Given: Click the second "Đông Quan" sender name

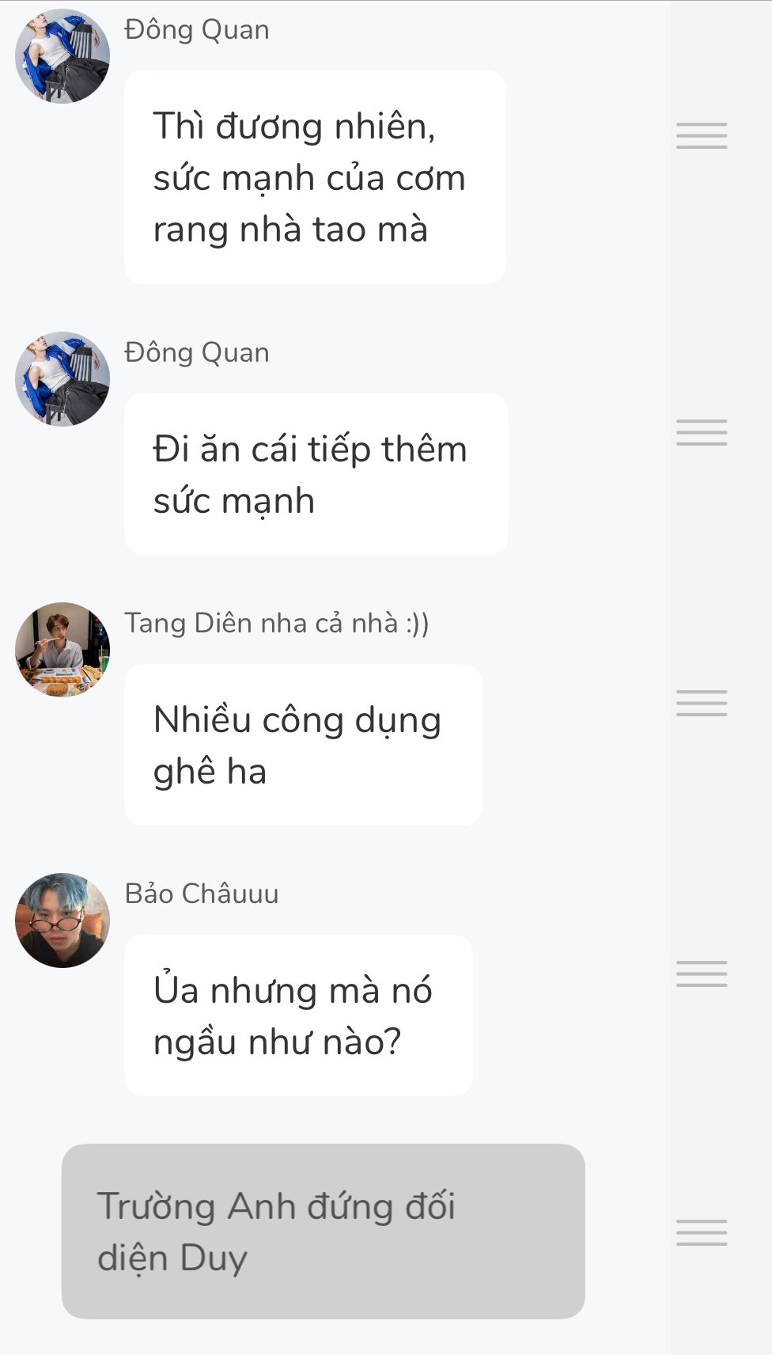Looking at the screenshot, I should [197, 352].
